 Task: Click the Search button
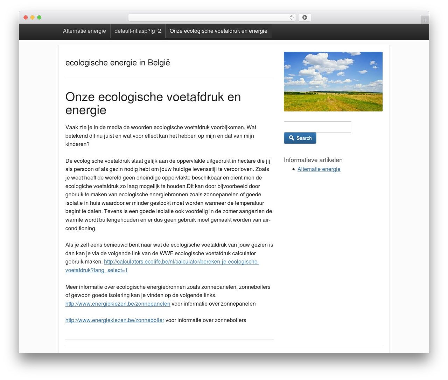(300, 138)
